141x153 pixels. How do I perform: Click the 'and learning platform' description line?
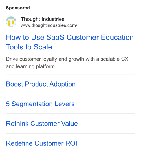point(30,66)
